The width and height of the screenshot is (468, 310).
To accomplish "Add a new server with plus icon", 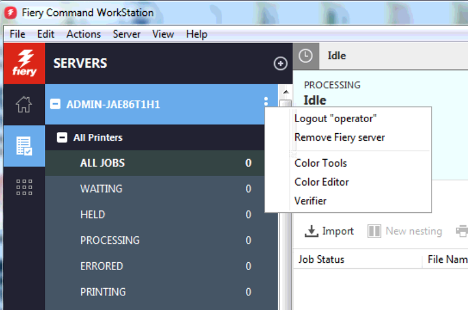I will click(x=281, y=64).
